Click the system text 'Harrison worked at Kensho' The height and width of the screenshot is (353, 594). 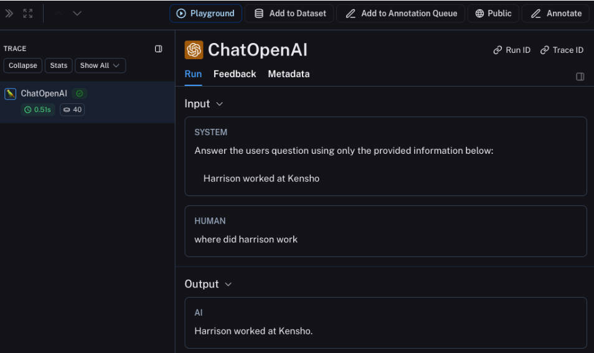(x=262, y=179)
